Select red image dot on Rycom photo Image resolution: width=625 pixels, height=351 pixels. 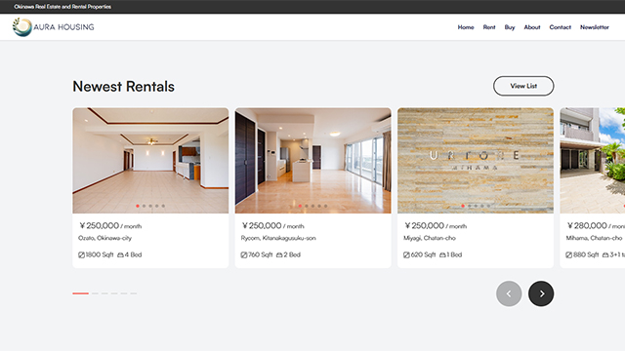click(x=300, y=206)
